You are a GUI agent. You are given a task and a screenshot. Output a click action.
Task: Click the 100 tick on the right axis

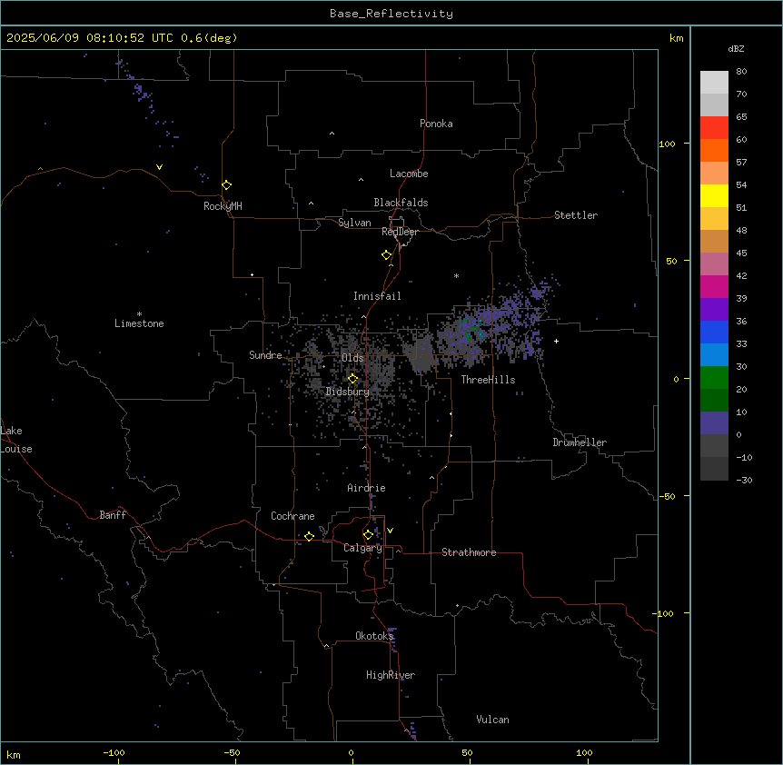point(667,144)
